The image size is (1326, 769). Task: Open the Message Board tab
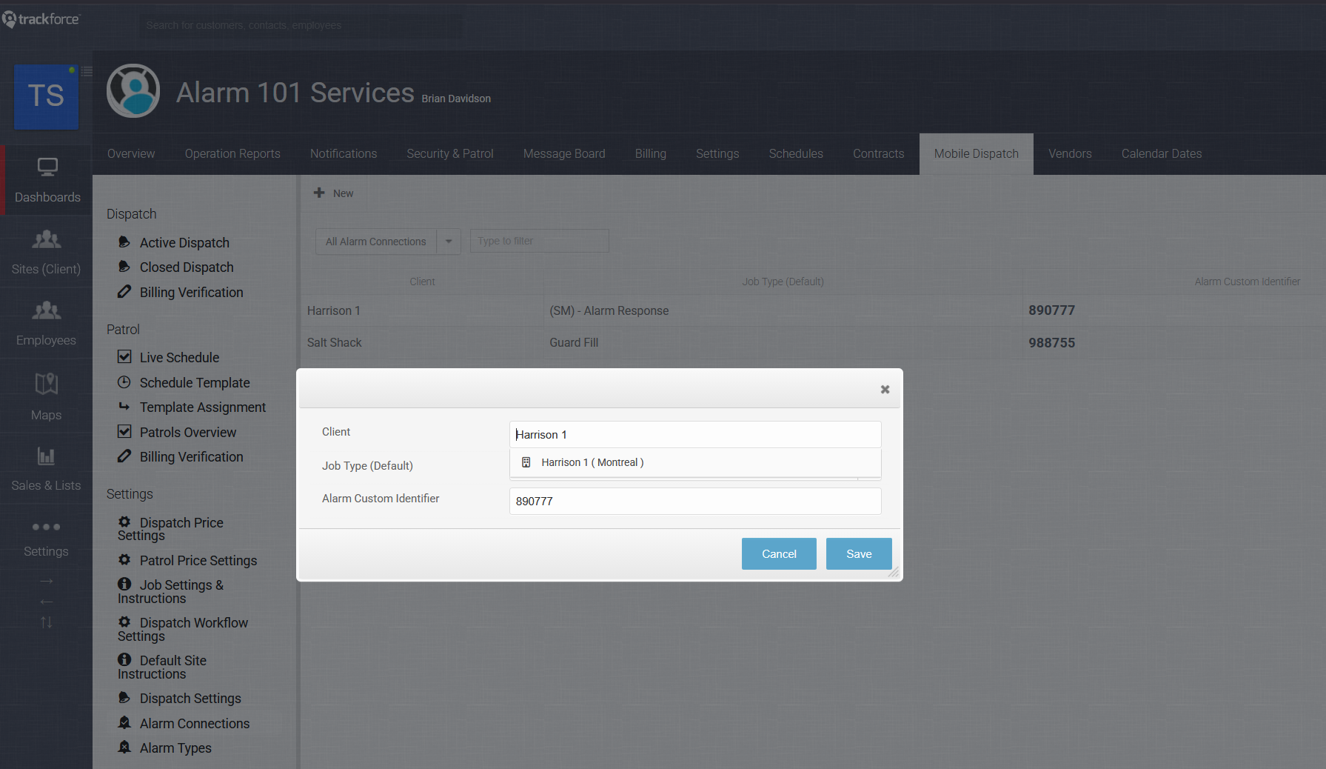pyautogui.click(x=564, y=153)
